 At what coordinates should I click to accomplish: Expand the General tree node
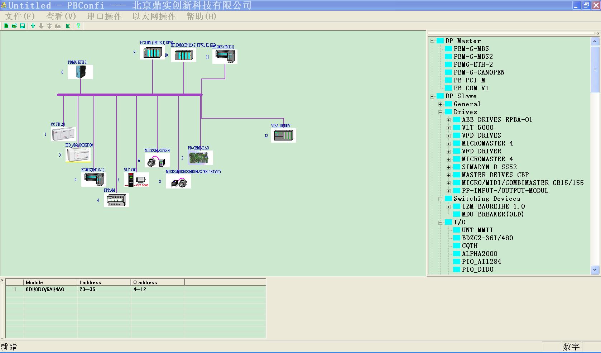coord(441,104)
